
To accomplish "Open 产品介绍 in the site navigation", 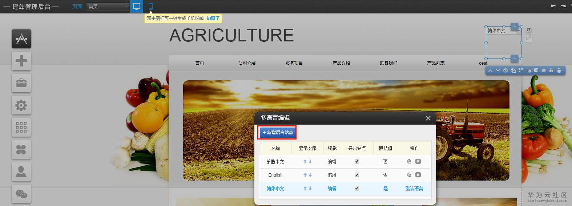I will pyautogui.click(x=341, y=63).
